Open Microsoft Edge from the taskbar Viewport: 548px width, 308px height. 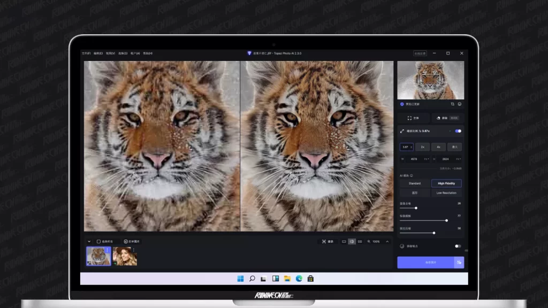(x=299, y=279)
